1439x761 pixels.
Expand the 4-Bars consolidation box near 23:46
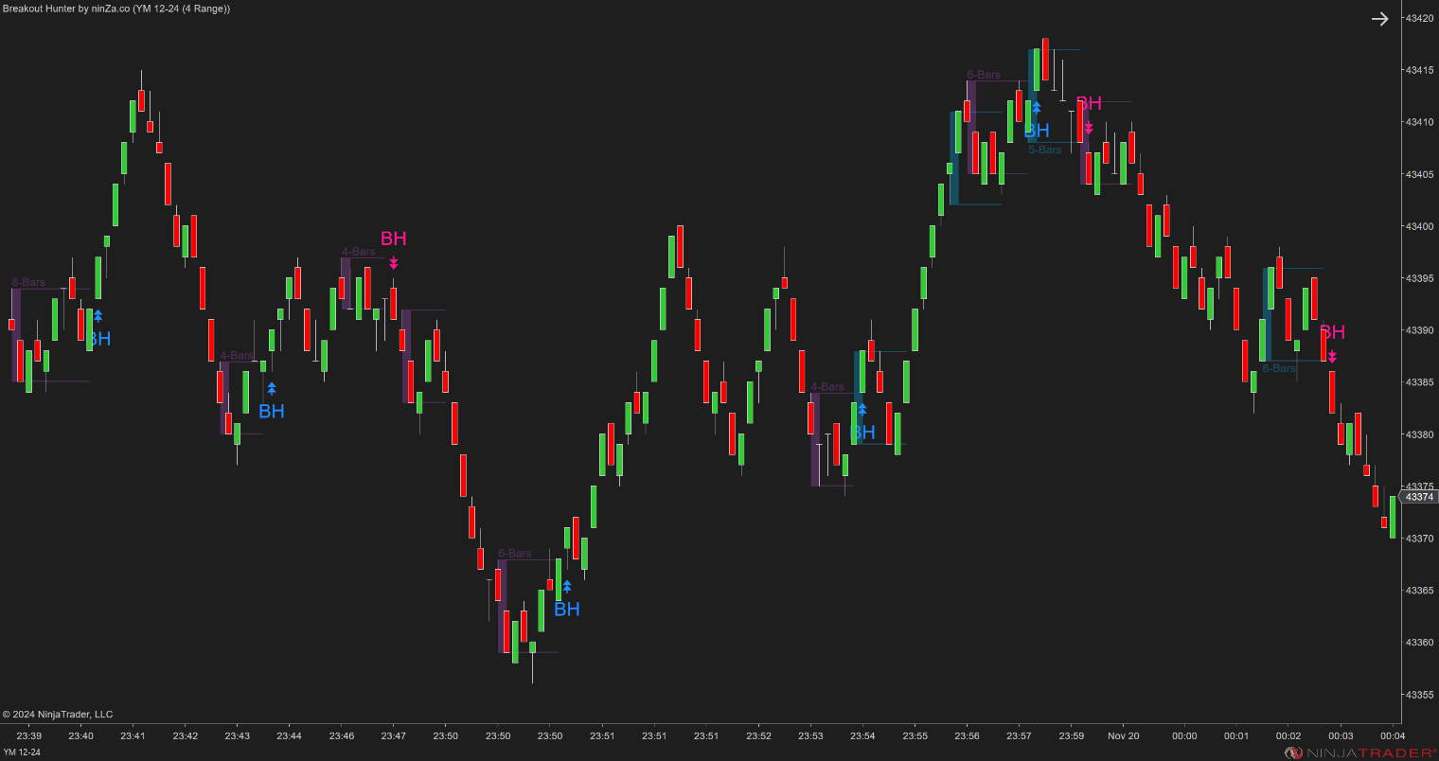pos(358,251)
